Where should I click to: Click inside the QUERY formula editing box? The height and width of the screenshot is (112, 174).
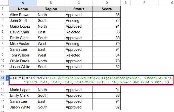coord(91,80)
